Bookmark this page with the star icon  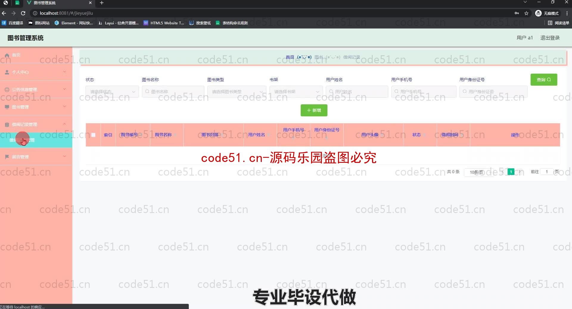click(526, 13)
